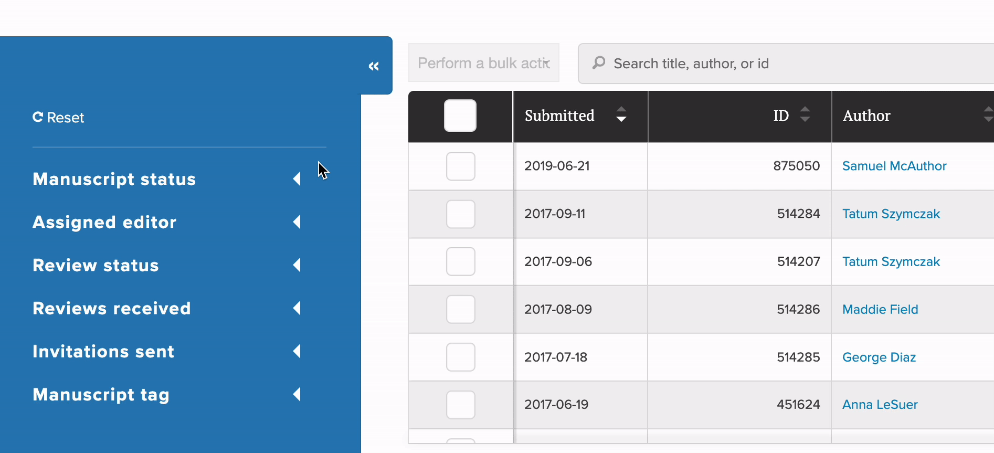Click the search magnifier icon
The width and height of the screenshot is (994, 453).
[599, 63]
